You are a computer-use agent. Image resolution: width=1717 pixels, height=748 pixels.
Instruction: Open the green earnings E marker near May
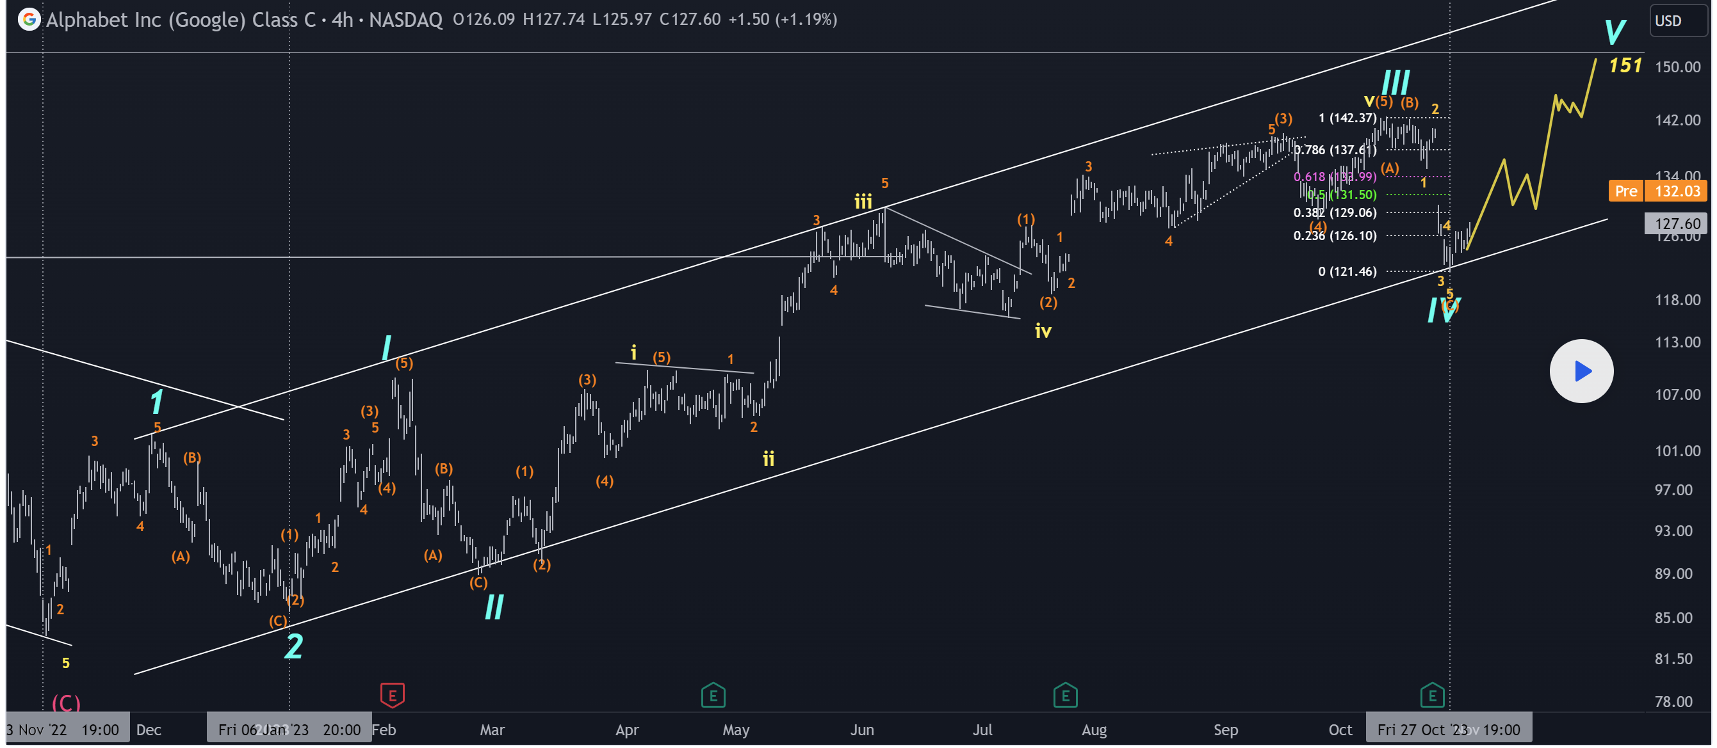point(713,696)
